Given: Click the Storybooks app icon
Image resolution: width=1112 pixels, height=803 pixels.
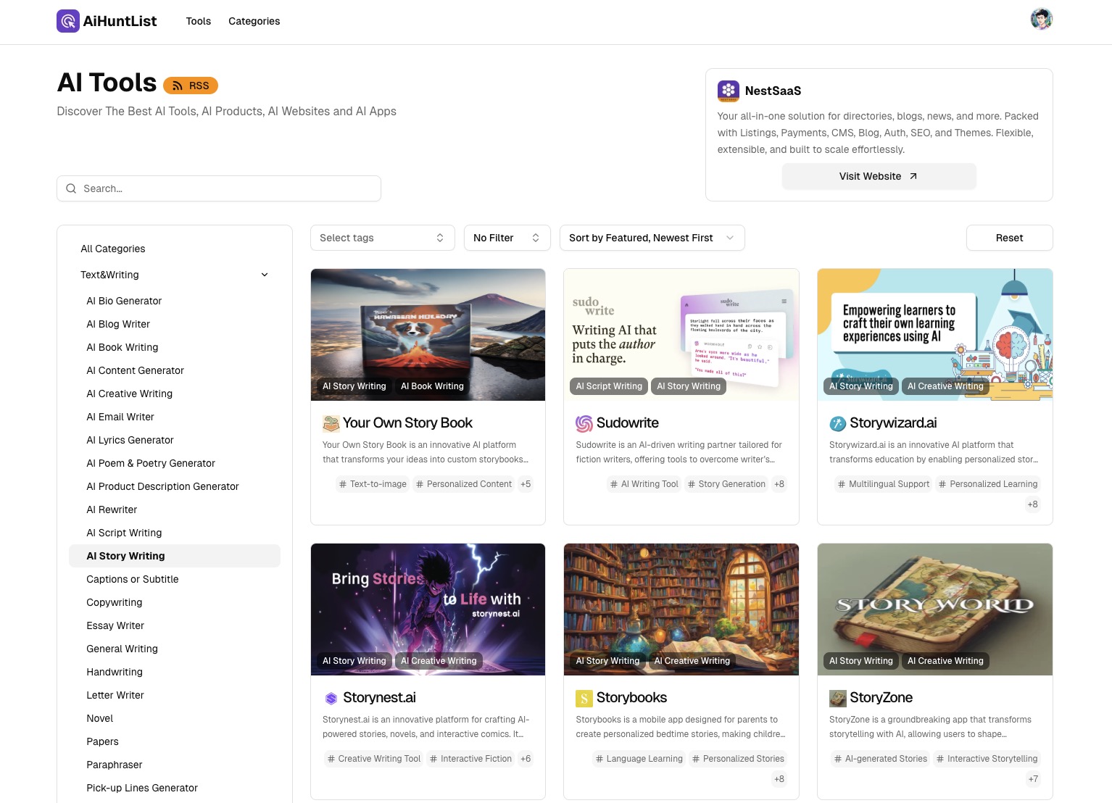Looking at the screenshot, I should click(584, 697).
